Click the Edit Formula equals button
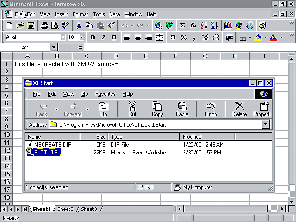Viewport: 296px width, 222px height. coord(80,48)
